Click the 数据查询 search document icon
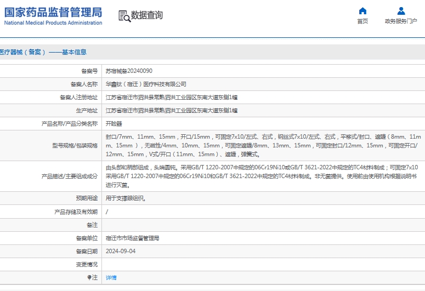Viewport: 425px width, 291px height. pyautogui.click(x=124, y=16)
